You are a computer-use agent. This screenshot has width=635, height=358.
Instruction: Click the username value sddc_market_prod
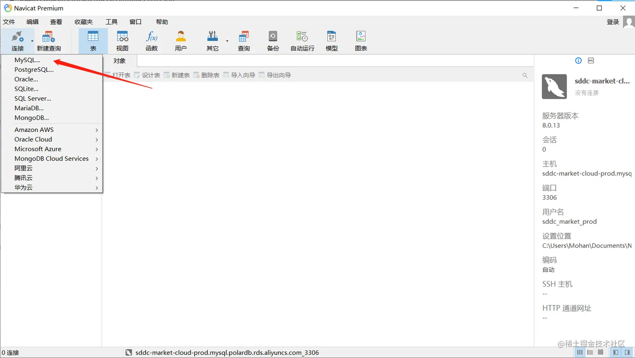pos(569,222)
